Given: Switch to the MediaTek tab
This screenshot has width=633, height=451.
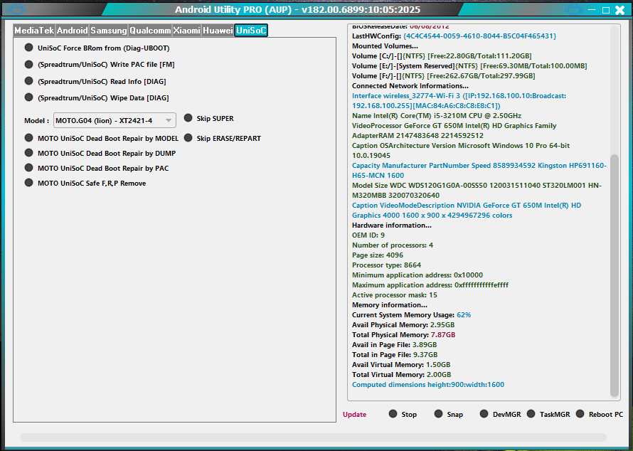Looking at the screenshot, I should click(x=34, y=31).
